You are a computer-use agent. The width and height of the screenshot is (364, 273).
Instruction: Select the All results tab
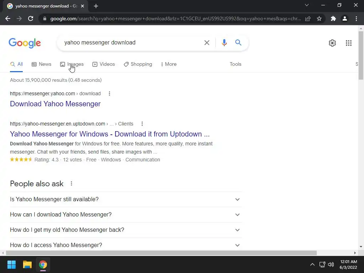[x=16, y=64]
